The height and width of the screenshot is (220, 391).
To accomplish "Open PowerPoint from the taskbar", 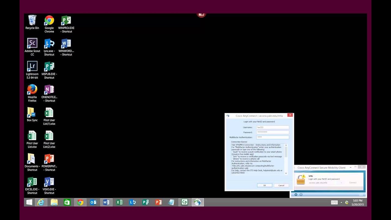I will [x=159, y=202].
